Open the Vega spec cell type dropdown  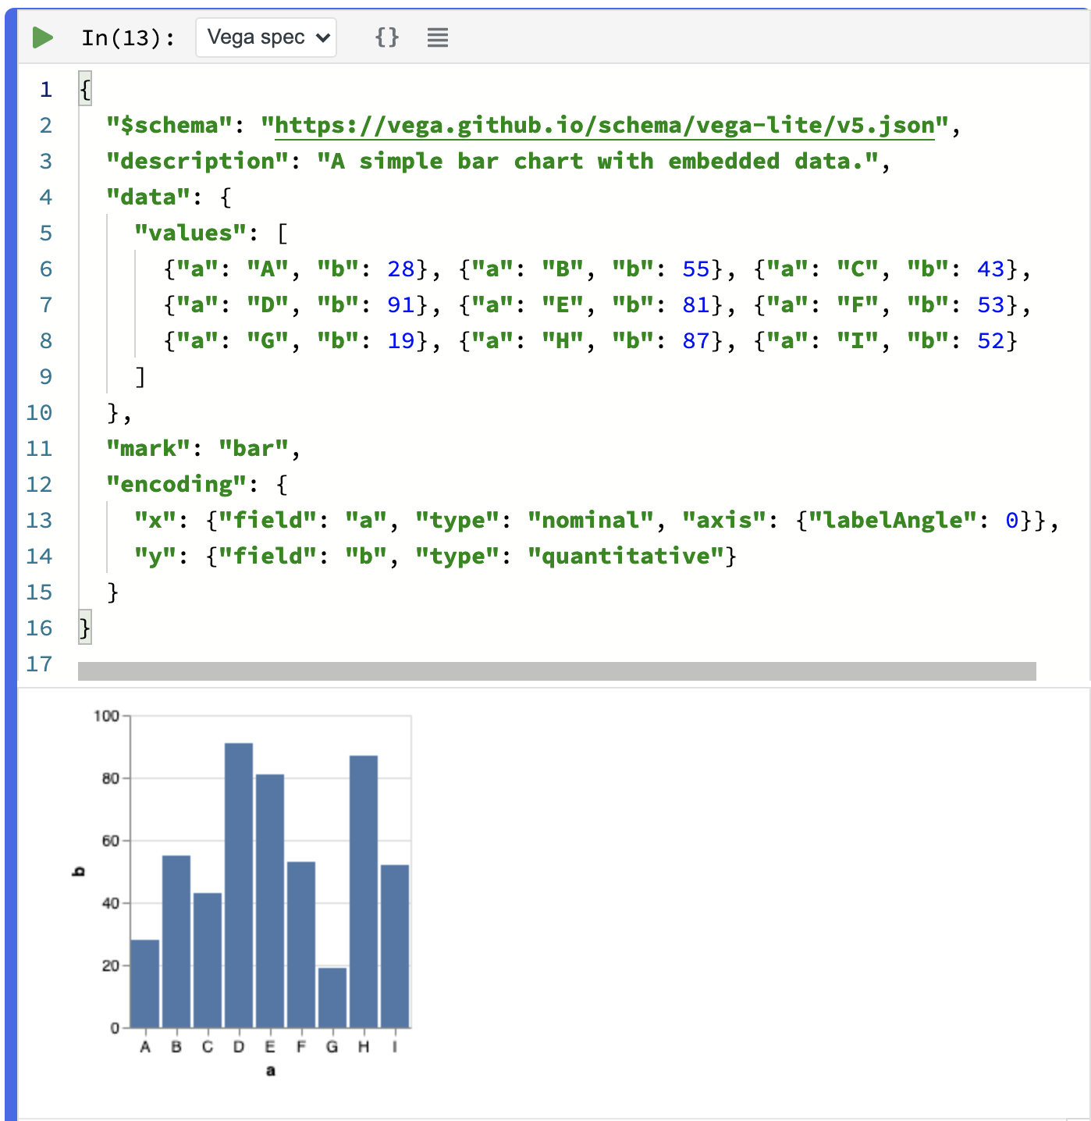(265, 37)
